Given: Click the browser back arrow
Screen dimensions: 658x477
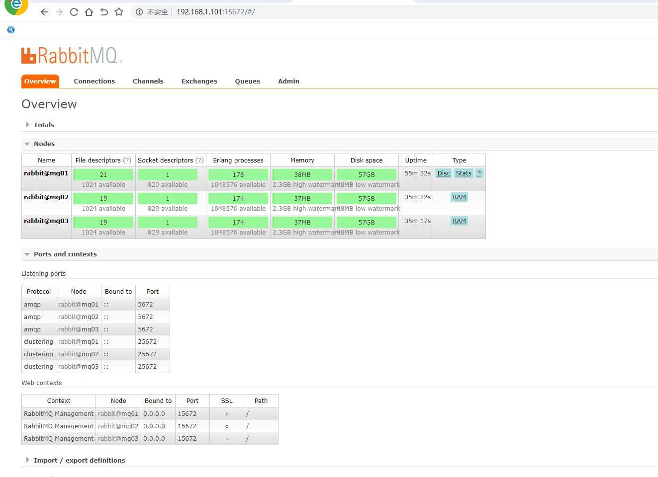Looking at the screenshot, I should click(x=44, y=12).
